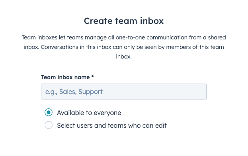Screen dimensions: 248x156
Task: Click the 'Team inbox name *' field label
Action: coord(67,77)
